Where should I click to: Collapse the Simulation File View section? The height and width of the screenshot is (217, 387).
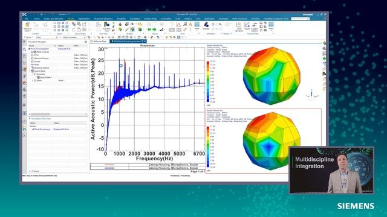click(x=30, y=119)
